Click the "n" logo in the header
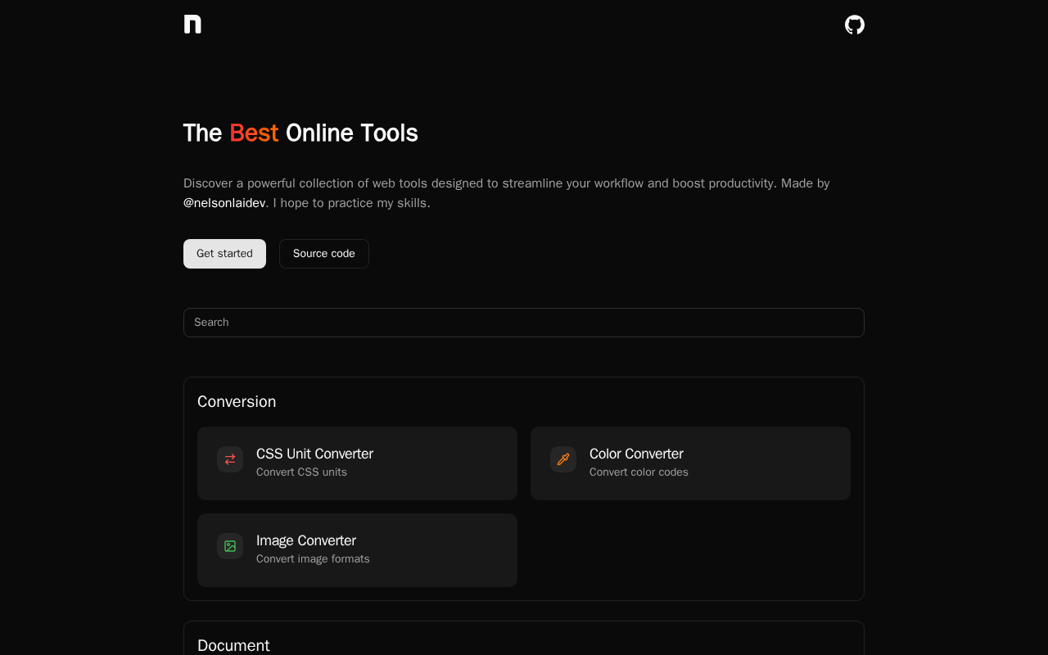Image resolution: width=1048 pixels, height=655 pixels. (192, 25)
